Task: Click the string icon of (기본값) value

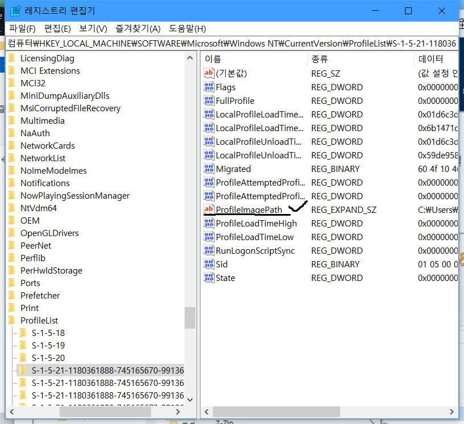Action: 208,73
